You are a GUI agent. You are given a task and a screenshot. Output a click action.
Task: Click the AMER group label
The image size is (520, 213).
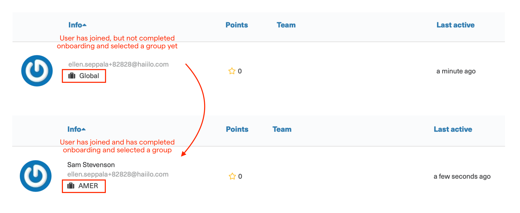88,186
